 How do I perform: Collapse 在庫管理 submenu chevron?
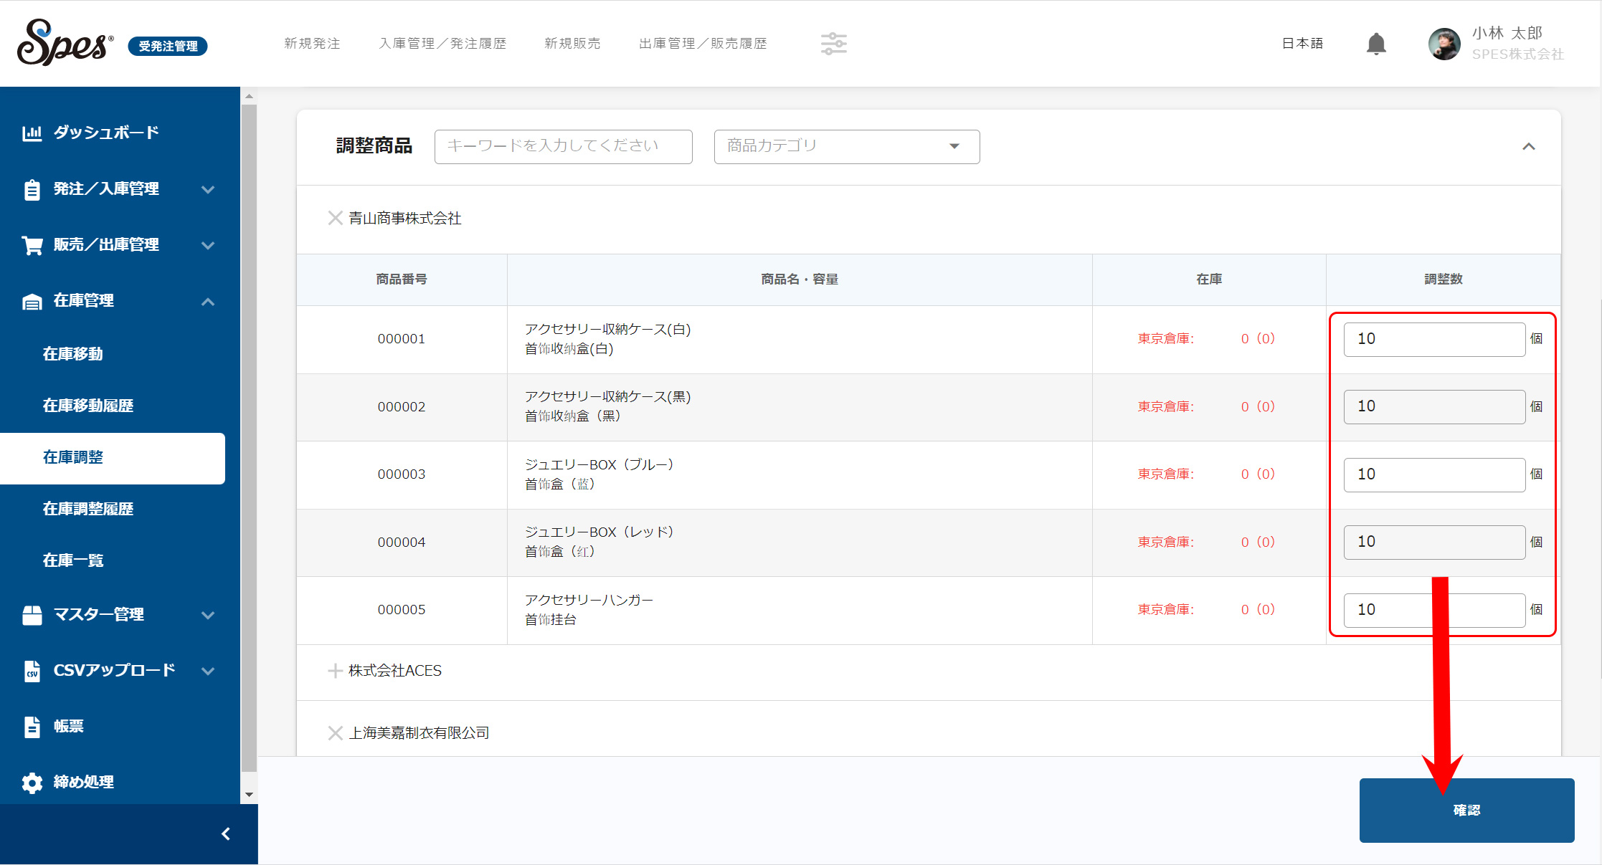(208, 302)
